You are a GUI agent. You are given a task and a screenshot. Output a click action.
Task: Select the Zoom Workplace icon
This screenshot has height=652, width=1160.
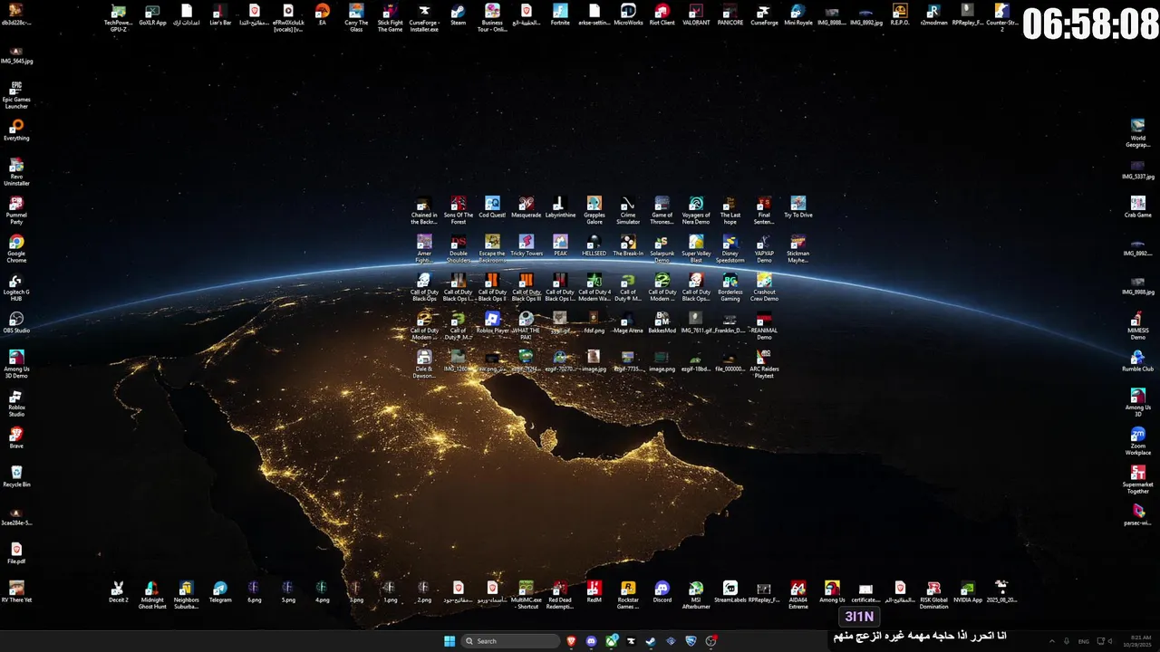tap(1138, 441)
